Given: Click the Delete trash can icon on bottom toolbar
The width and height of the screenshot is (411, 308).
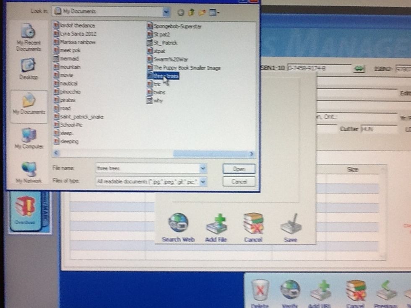Looking at the screenshot, I should click(260, 290).
